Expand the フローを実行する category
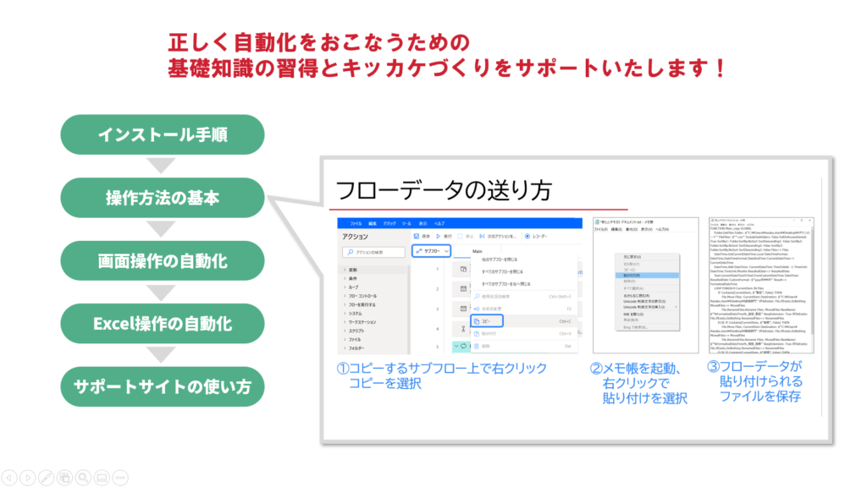867x487 pixels. (345, 304)
